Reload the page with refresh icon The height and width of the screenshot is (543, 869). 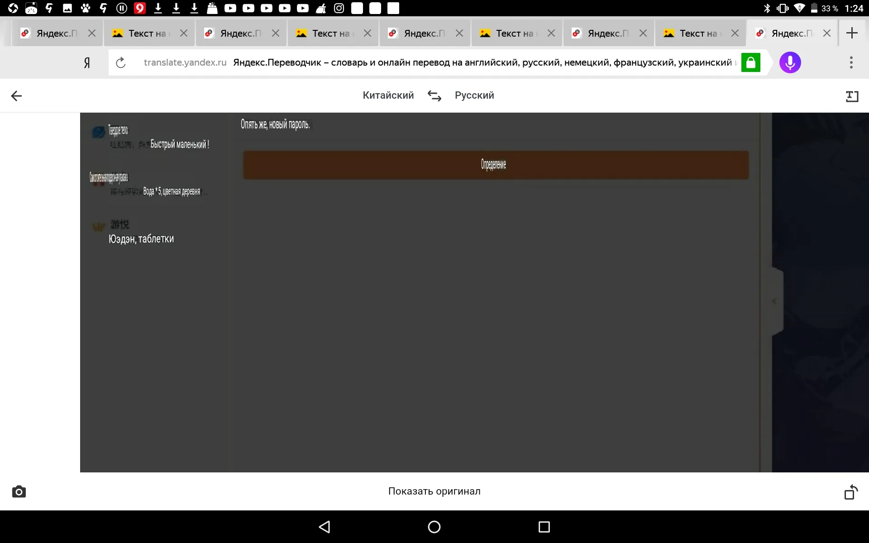pyautogui.click(x=120, y=62)
